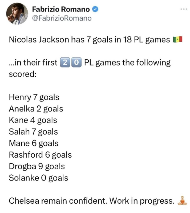The height and width of the screenshot is (213, 190).
Task: Click the keycap 0 emoji
Action: tap(75, 63)
